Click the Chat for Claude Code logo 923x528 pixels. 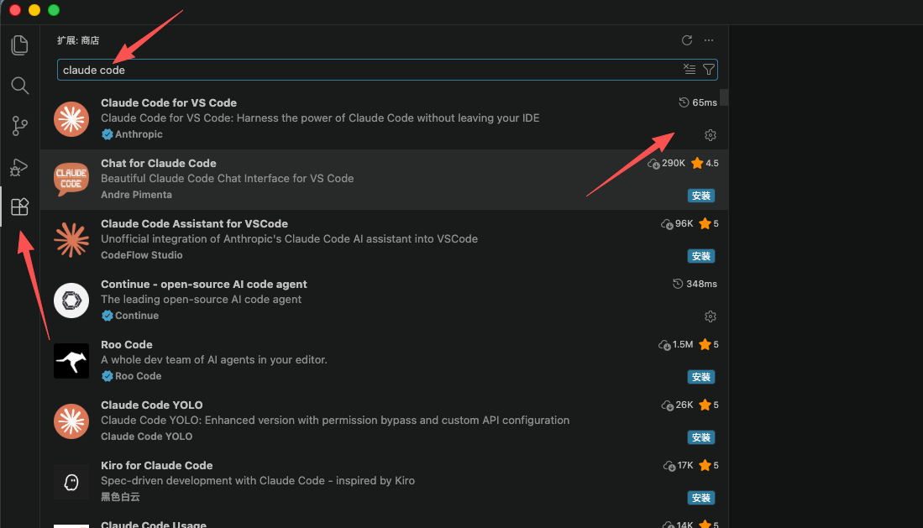71,180
